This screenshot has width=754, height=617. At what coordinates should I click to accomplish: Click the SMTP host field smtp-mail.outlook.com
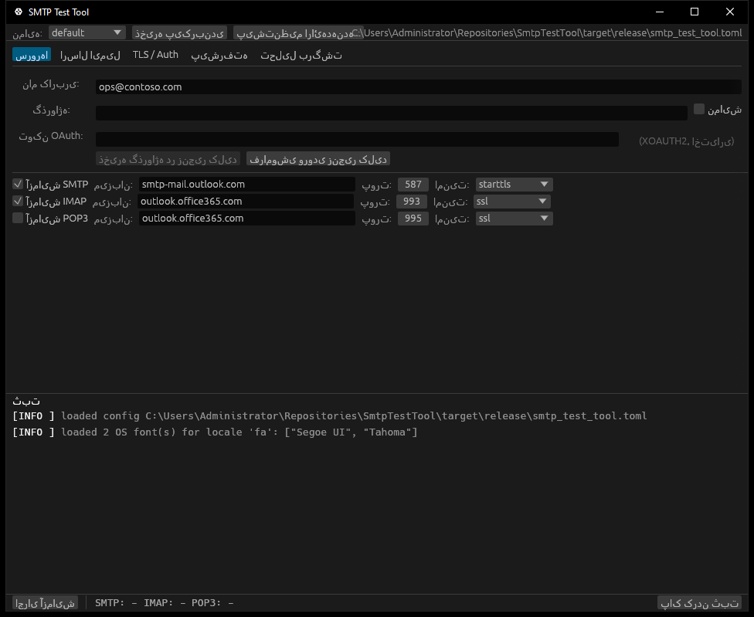(x=246, y=184)
